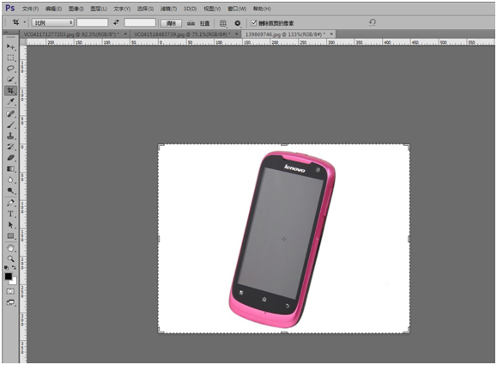
Task: Select the Brush tool
Action: click(11, 125)
